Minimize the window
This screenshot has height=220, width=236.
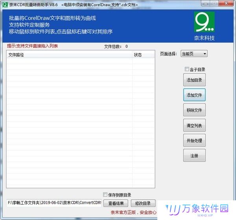tap(206, 4)
